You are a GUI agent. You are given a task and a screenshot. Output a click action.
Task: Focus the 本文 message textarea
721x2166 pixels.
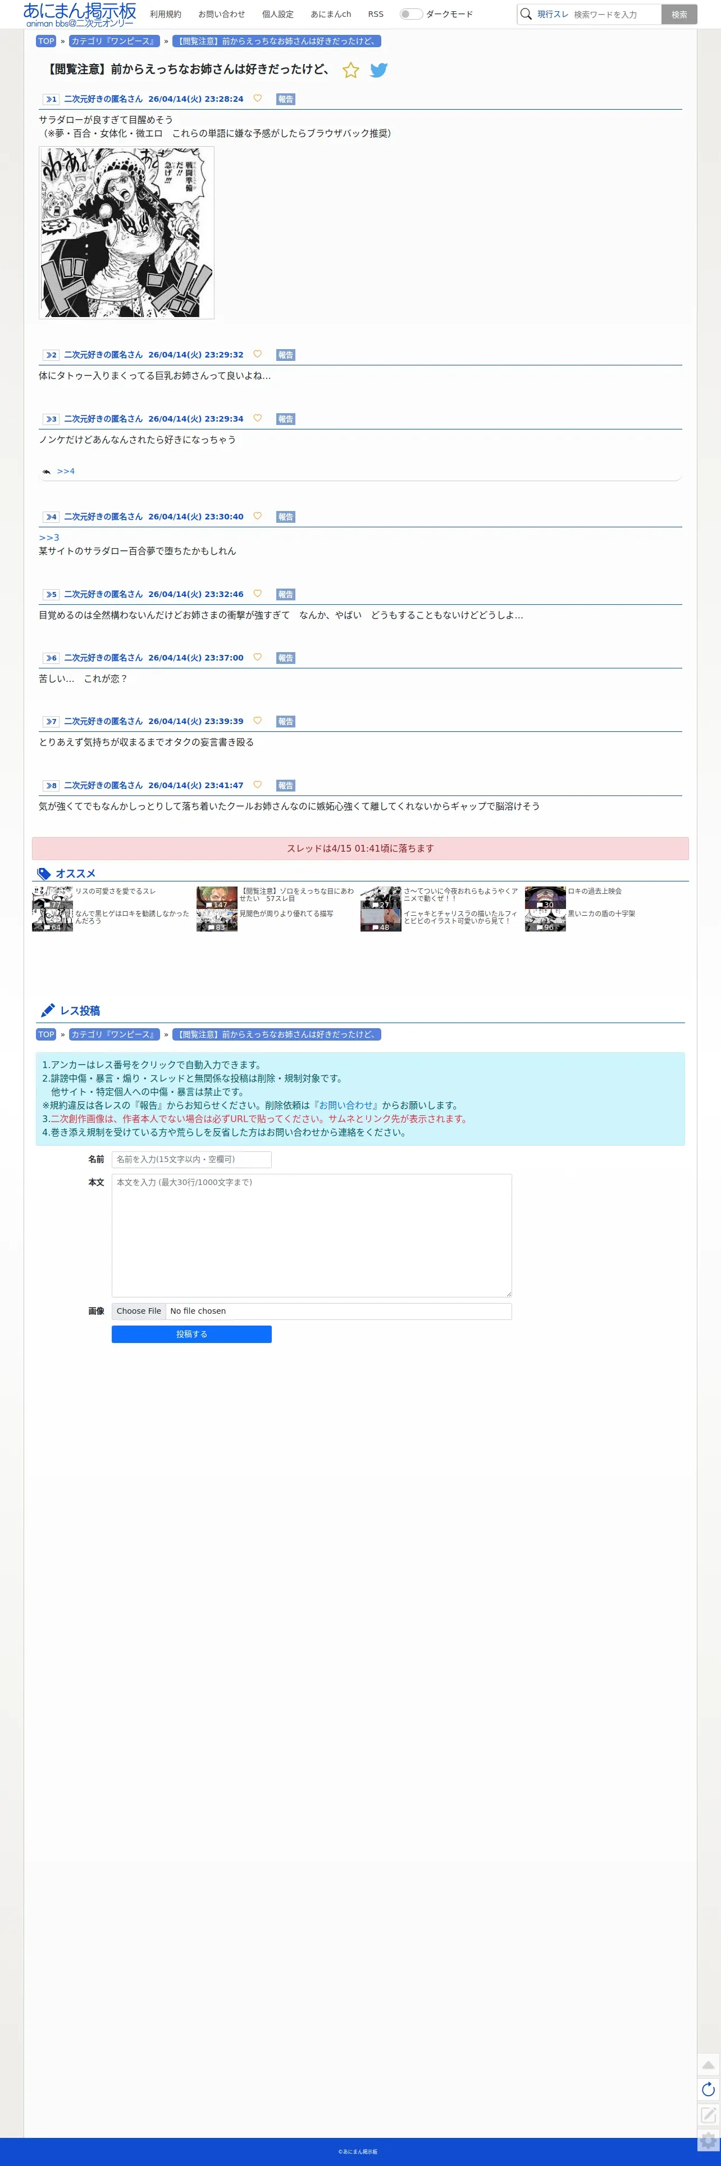coord(312,1235)
